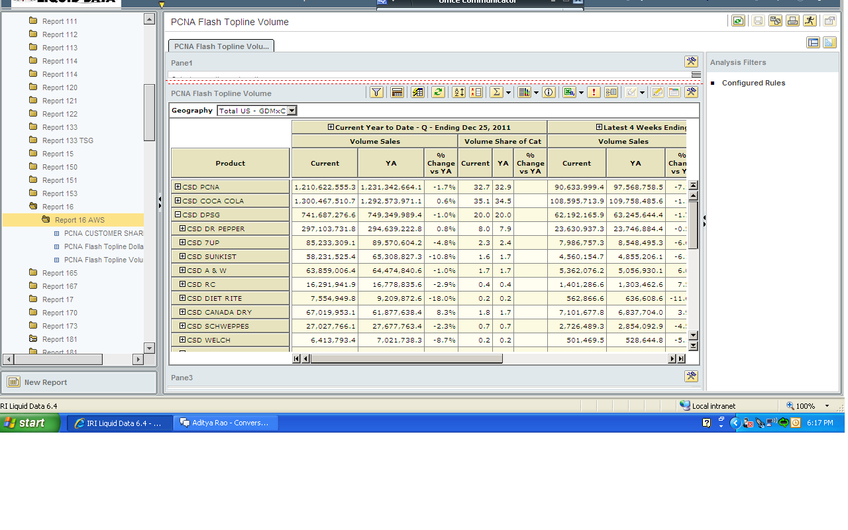Click the green sync tray icon

784,423
